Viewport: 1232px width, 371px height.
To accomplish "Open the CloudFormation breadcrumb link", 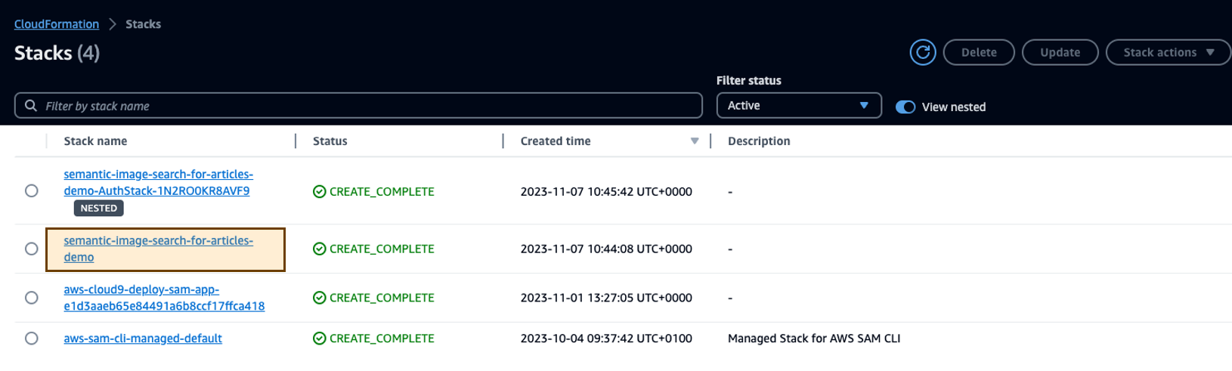I will [57, 24].
